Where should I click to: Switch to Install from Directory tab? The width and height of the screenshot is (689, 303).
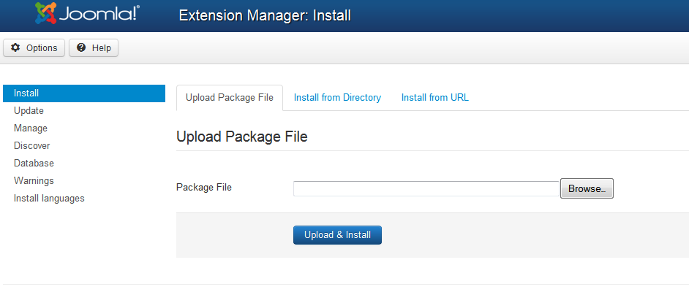(337, 98)
